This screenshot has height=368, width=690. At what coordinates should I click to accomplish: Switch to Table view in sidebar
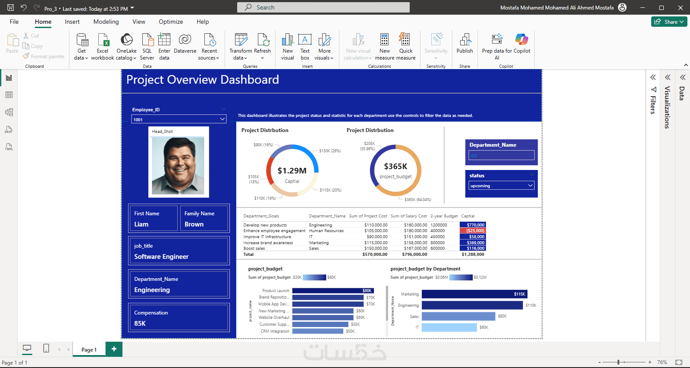(9, 95)
